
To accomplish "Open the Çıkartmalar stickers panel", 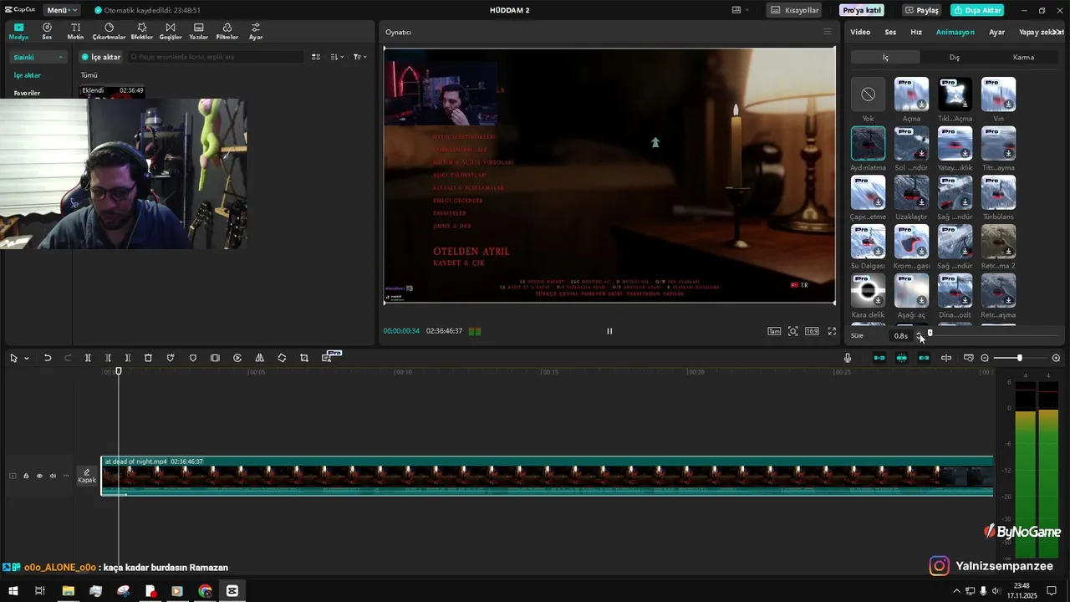I will [109, 32].
